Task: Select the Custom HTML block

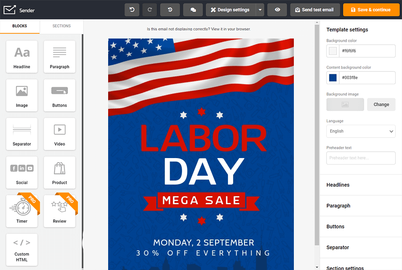Action: [22, 250]
